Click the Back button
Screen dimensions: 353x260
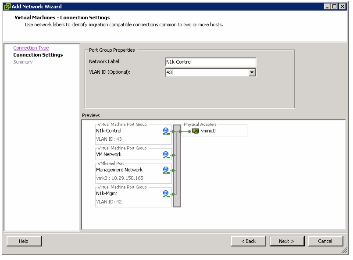click(x=248, y=241)
